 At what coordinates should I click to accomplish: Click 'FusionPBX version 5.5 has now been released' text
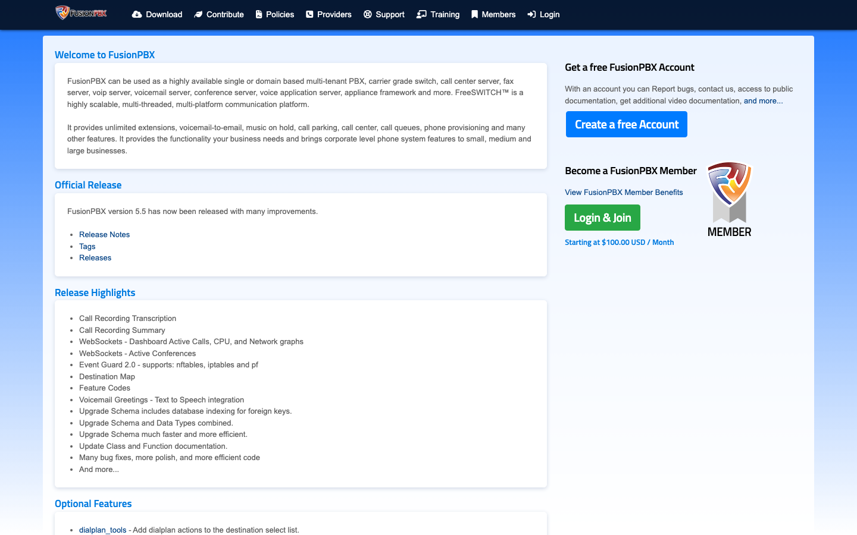point(192,211)
